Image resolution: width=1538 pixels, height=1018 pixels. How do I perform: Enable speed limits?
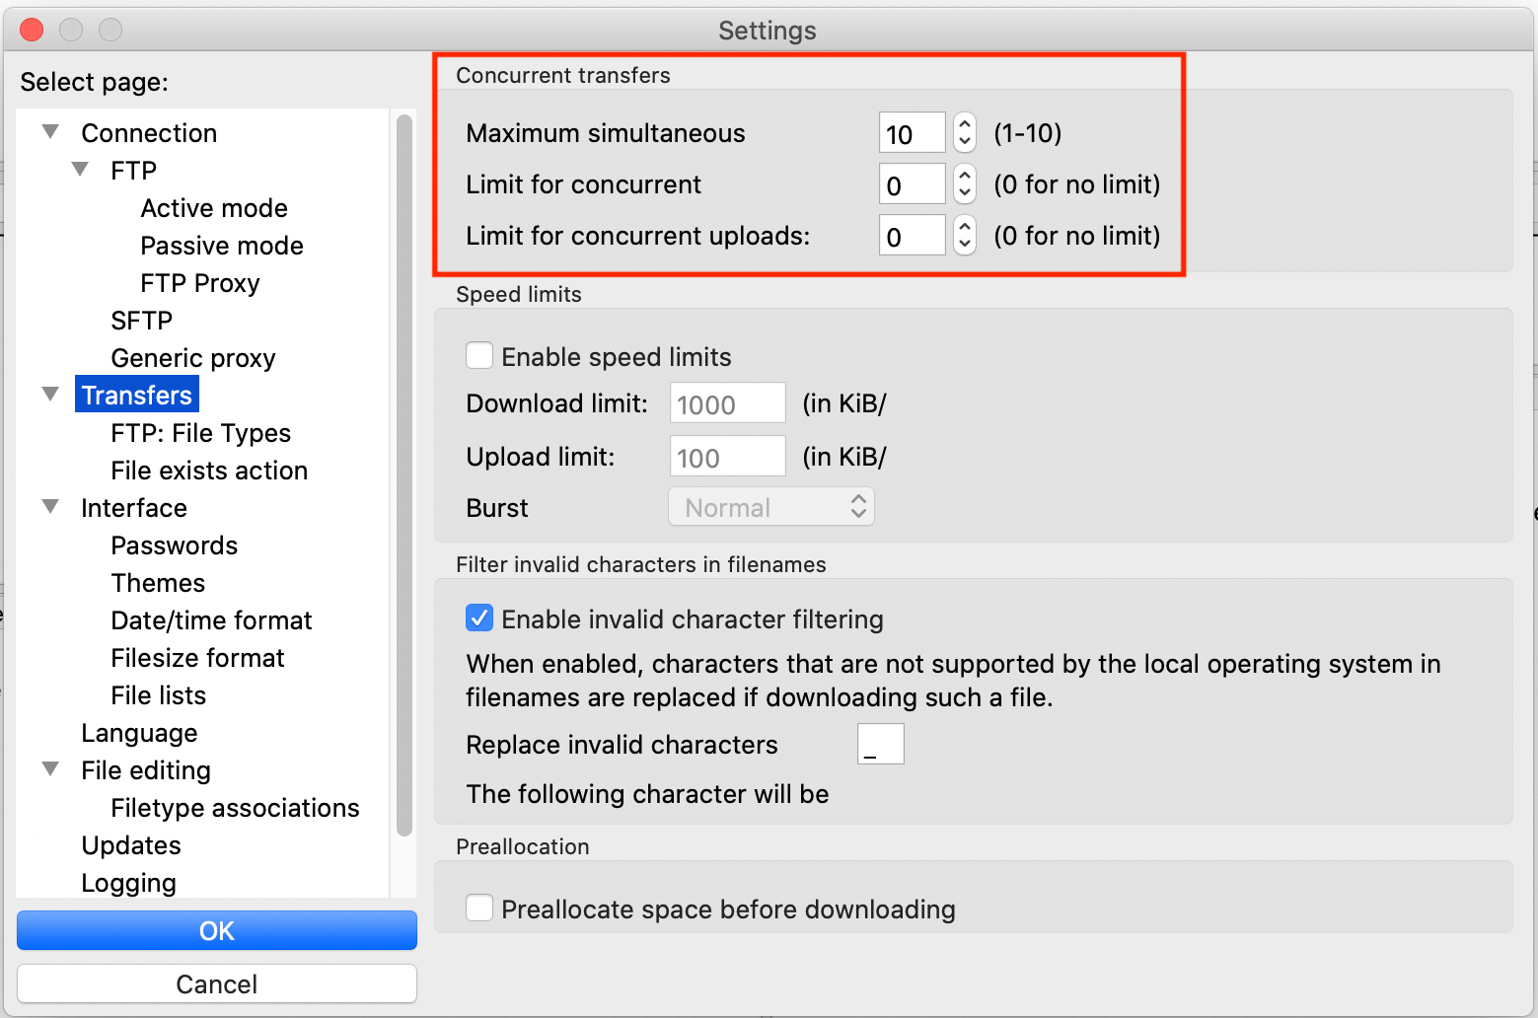[x=479, y=354]
